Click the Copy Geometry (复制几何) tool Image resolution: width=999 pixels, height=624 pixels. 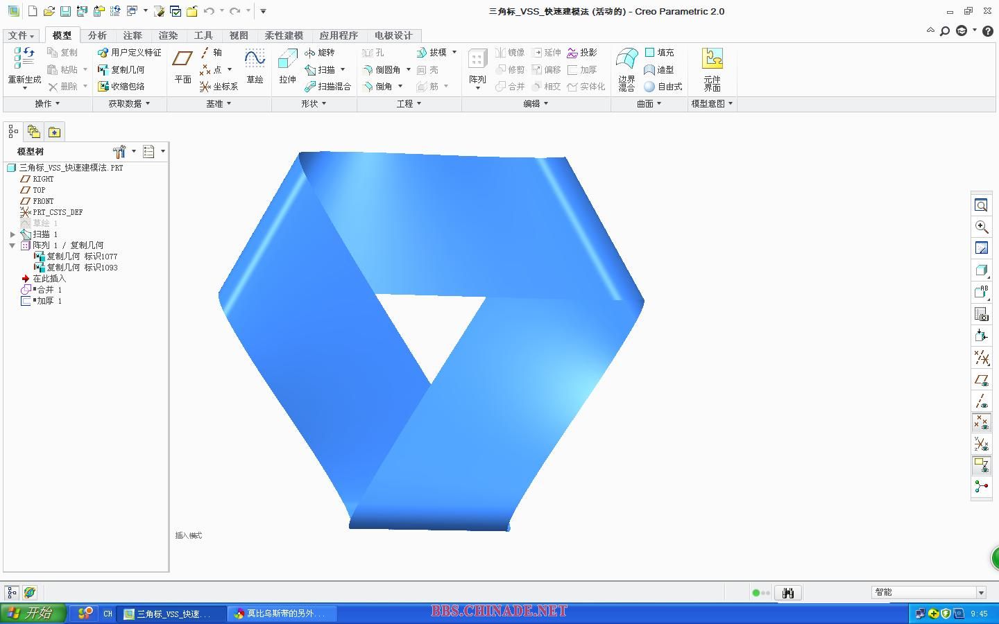click(121, 70)
